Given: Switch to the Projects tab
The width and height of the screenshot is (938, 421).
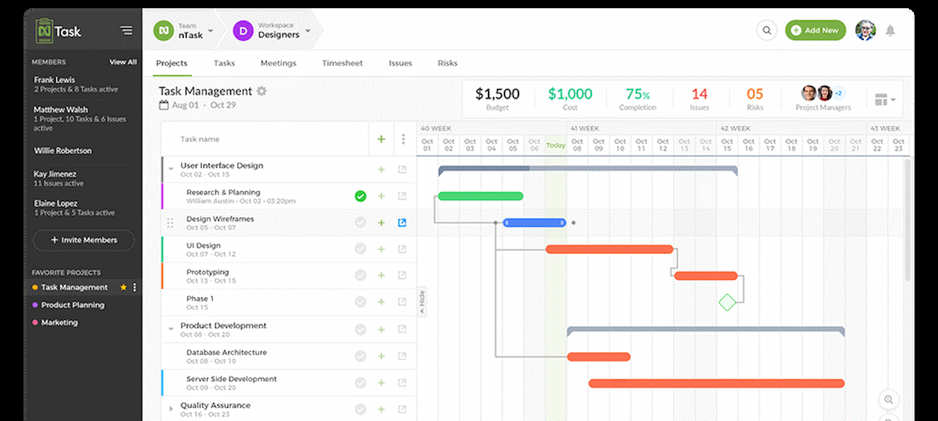Looking at the screenshot, I should click(172, 63).
